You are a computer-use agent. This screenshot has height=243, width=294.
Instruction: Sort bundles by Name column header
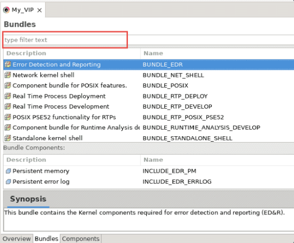[217, 53]
